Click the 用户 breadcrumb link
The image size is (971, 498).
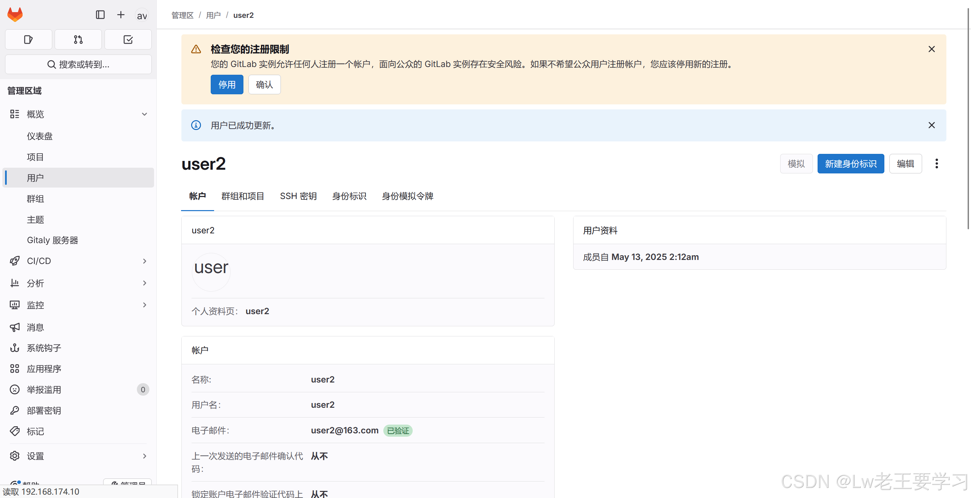coord(213,15)
